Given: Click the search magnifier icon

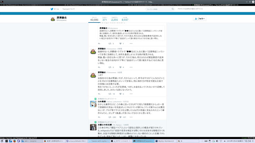Looking at the screenshot, I should point(173,9).
